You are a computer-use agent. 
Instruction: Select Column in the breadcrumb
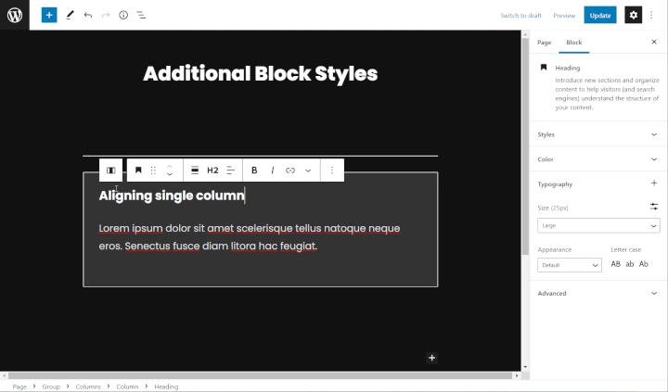pos(127,386)
